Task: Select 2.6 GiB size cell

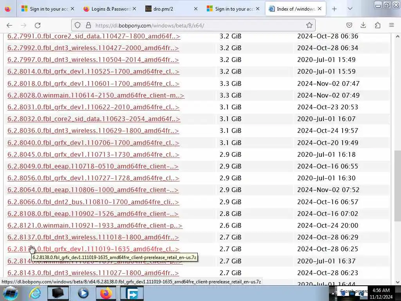Action: pyautogui.click(x=230, y=225)
